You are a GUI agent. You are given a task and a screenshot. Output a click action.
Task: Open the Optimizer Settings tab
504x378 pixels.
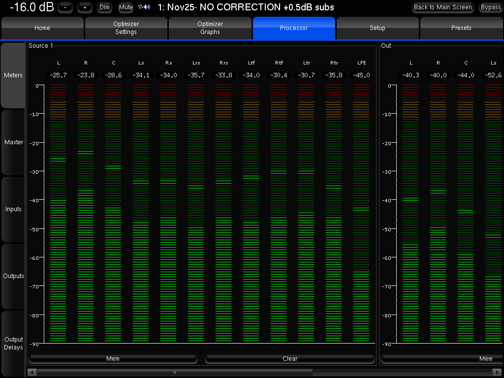tap(126, 28)
